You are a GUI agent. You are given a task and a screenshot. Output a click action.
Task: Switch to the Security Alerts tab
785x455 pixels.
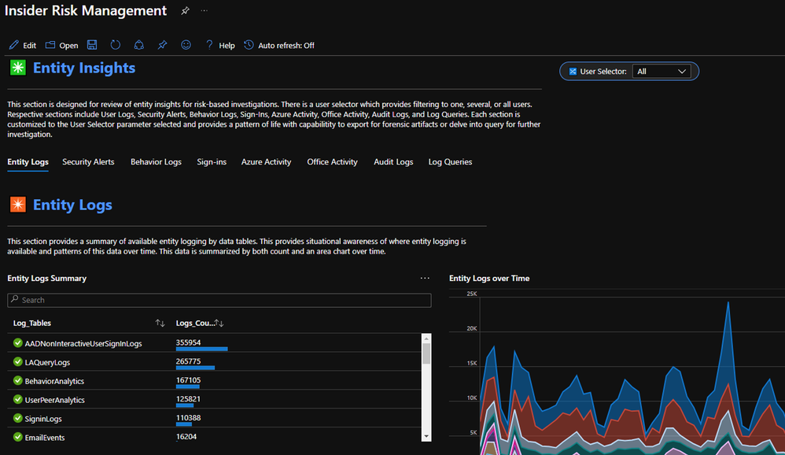pos(88,162)
